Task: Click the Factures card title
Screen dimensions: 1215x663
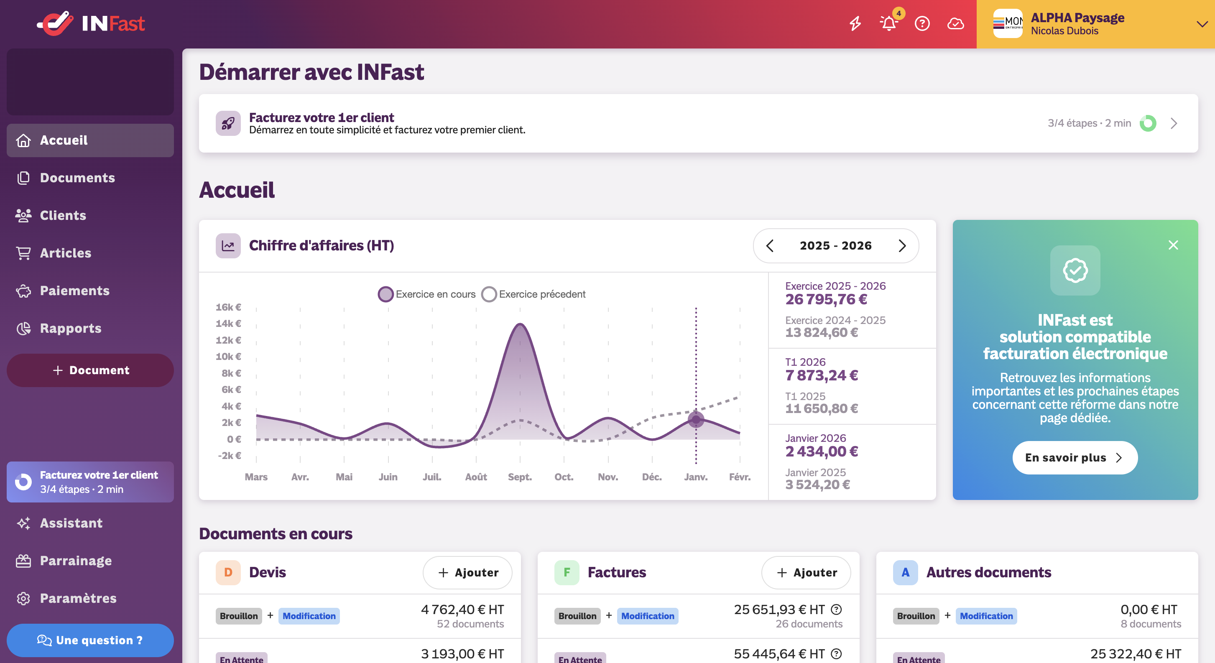Action: coord(617,572)
